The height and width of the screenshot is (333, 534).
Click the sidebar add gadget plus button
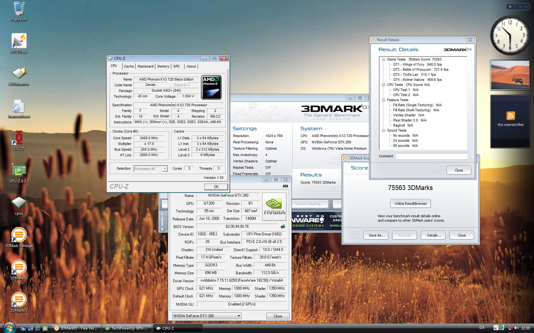(x=510, y=6)
